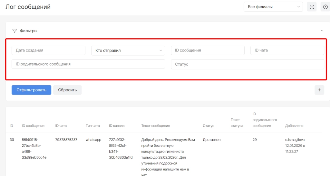
Task: Click the Добавлено column header
Action: point(294,126)
